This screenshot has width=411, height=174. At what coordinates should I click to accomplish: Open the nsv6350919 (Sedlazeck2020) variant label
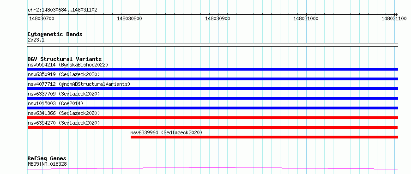click(64, 74)
